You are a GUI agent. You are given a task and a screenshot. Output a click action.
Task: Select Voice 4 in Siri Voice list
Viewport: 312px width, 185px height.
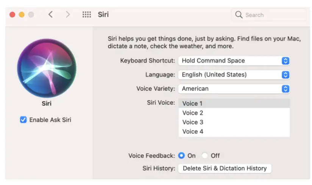point(234,131)
